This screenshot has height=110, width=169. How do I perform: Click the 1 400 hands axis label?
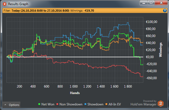(101, 86)
